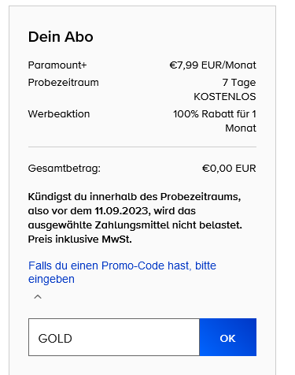Focus the promo code field containing GOLD
Image resolution: width=295 pixels, height=375 pixels.
114,337
